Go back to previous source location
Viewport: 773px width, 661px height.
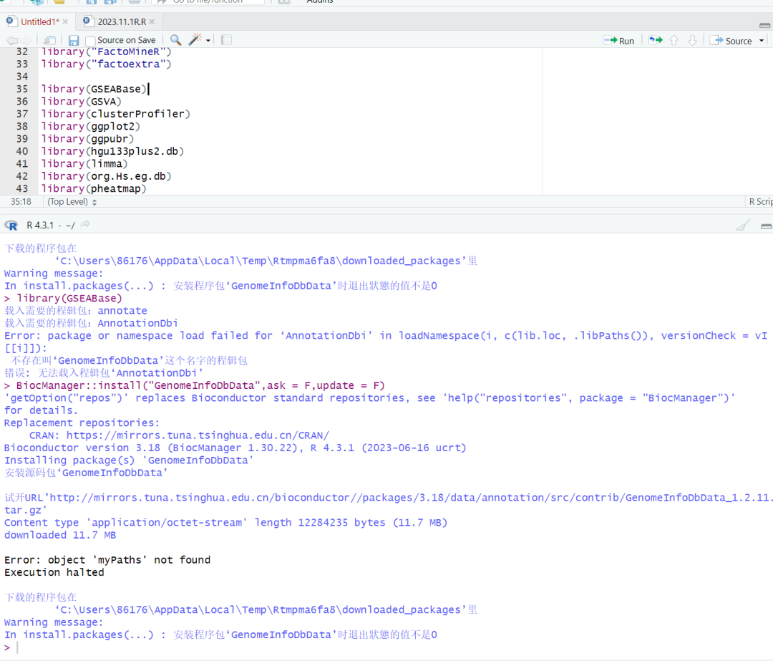(12, 40)
